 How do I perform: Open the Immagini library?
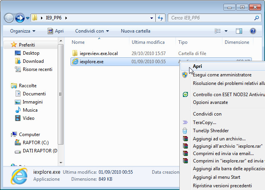[33, 102]
